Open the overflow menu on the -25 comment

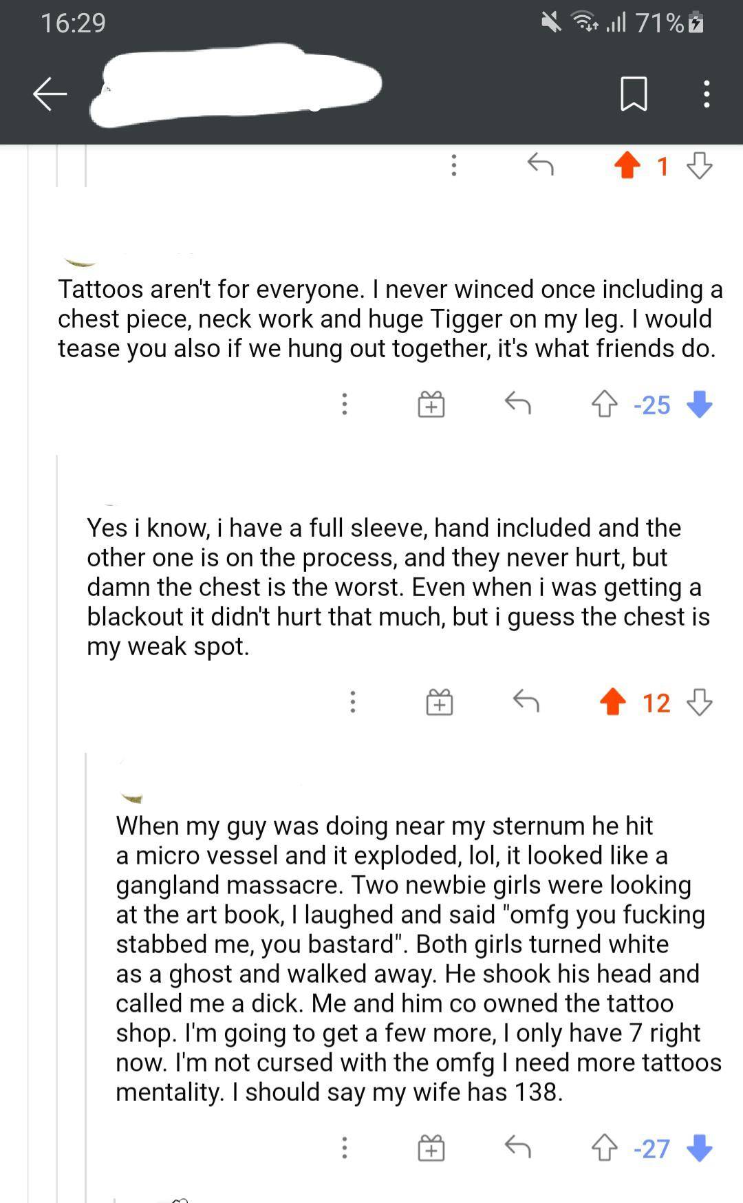[344, 405]
